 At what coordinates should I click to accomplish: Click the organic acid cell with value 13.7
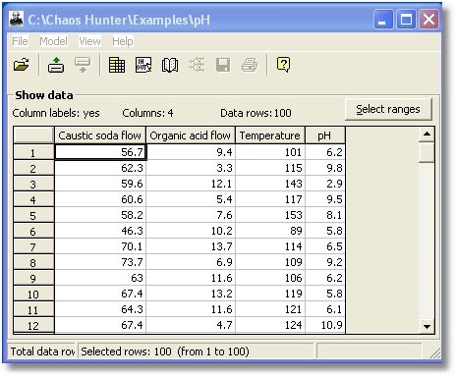(x=191, y=246)
